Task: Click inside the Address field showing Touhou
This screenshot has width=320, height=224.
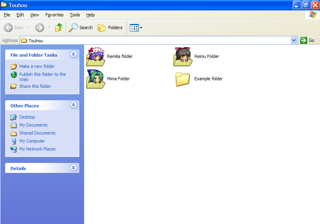Action: pos(158,40)
